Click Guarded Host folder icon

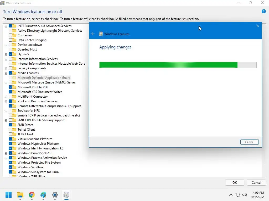[14, 49]
